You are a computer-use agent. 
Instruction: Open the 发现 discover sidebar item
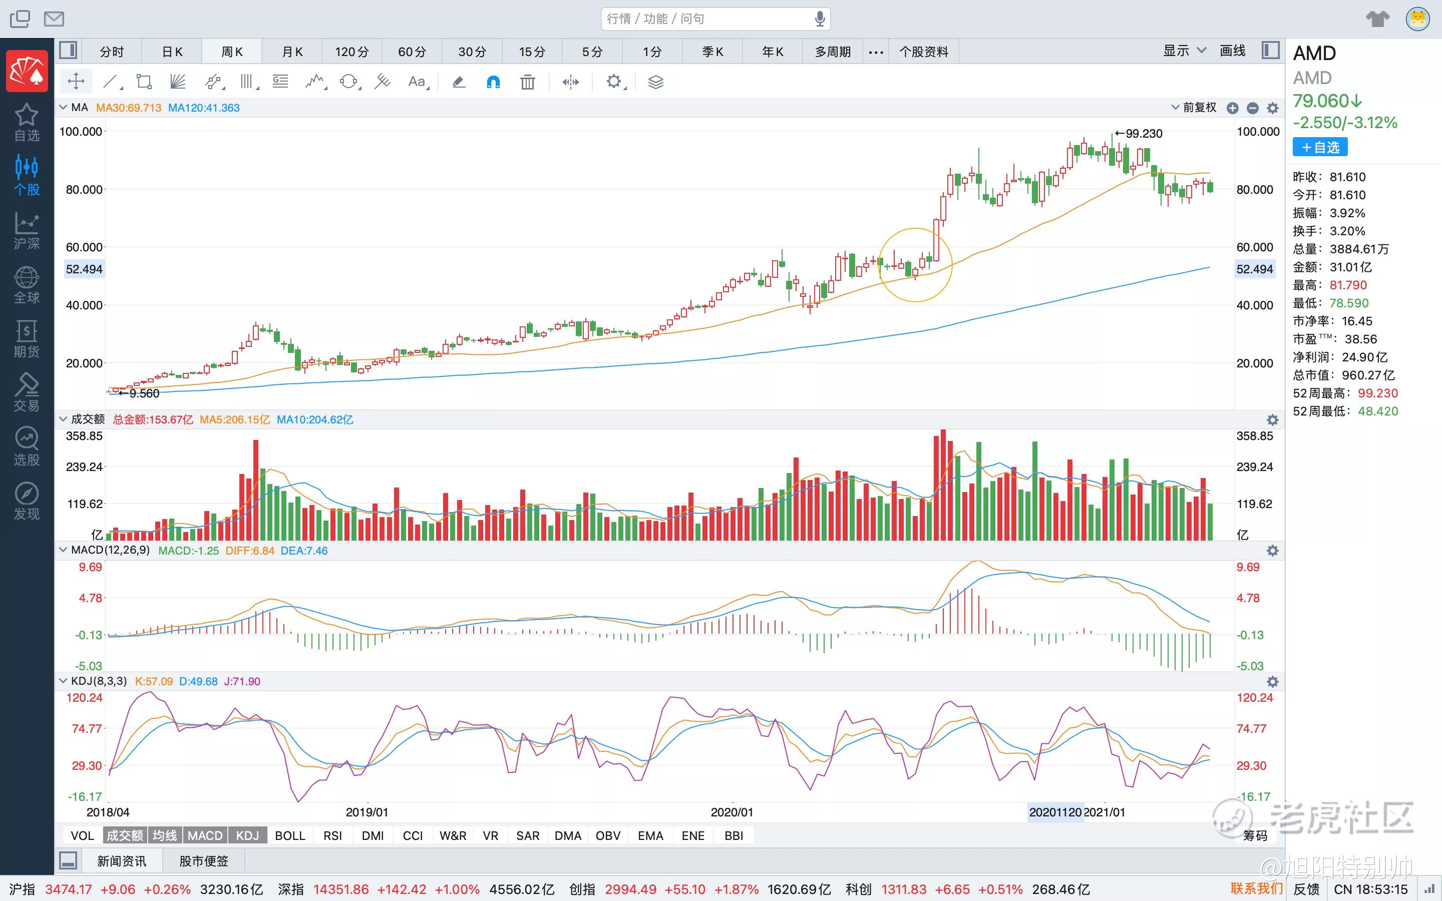click(27, 501)
